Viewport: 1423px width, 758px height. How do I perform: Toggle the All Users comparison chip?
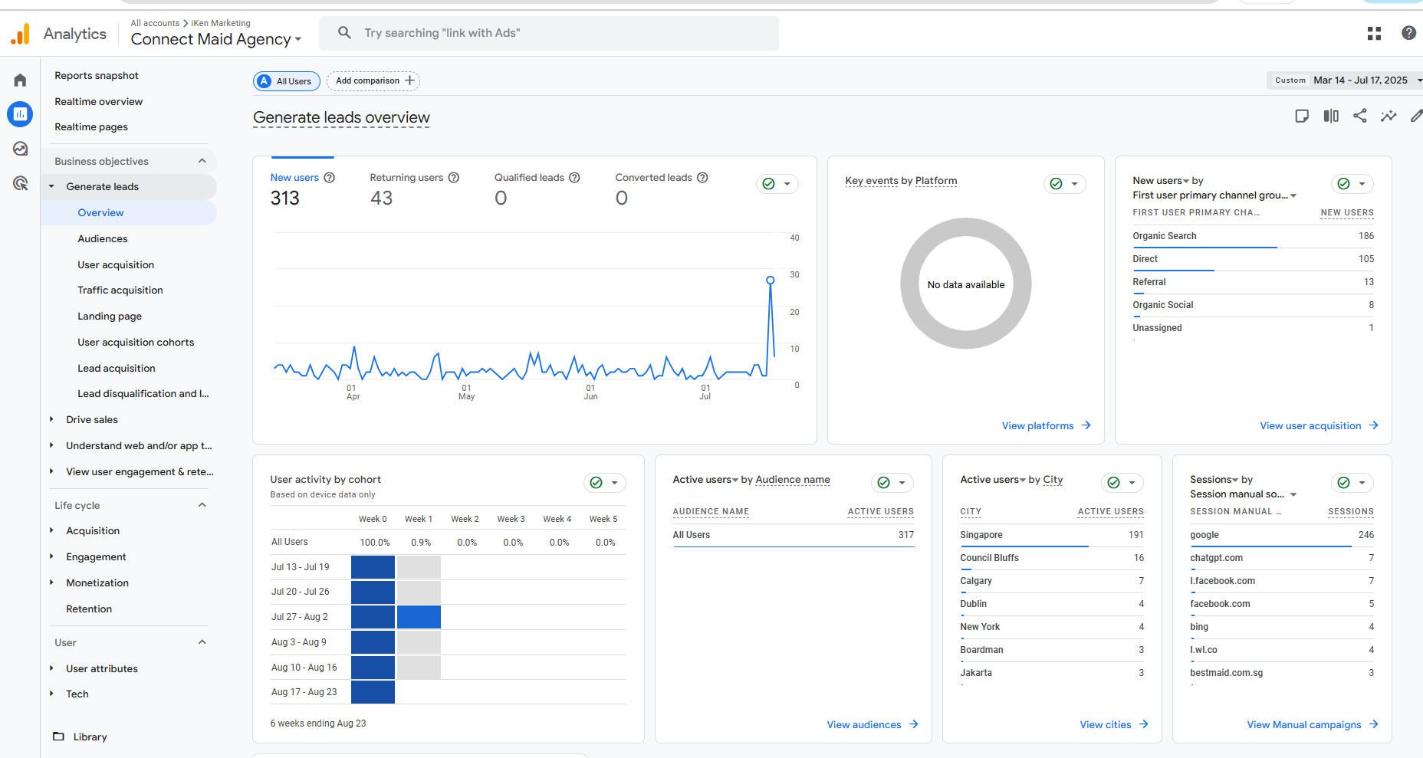point(287,81)
